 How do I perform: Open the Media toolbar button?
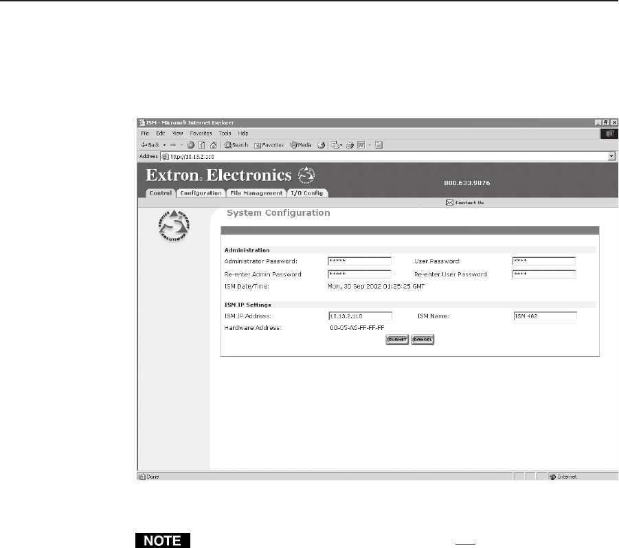tap(301, 145)
